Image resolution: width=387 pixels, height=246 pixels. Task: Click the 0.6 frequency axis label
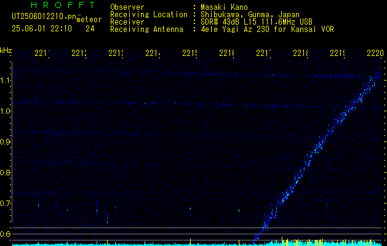pos(5,234)
